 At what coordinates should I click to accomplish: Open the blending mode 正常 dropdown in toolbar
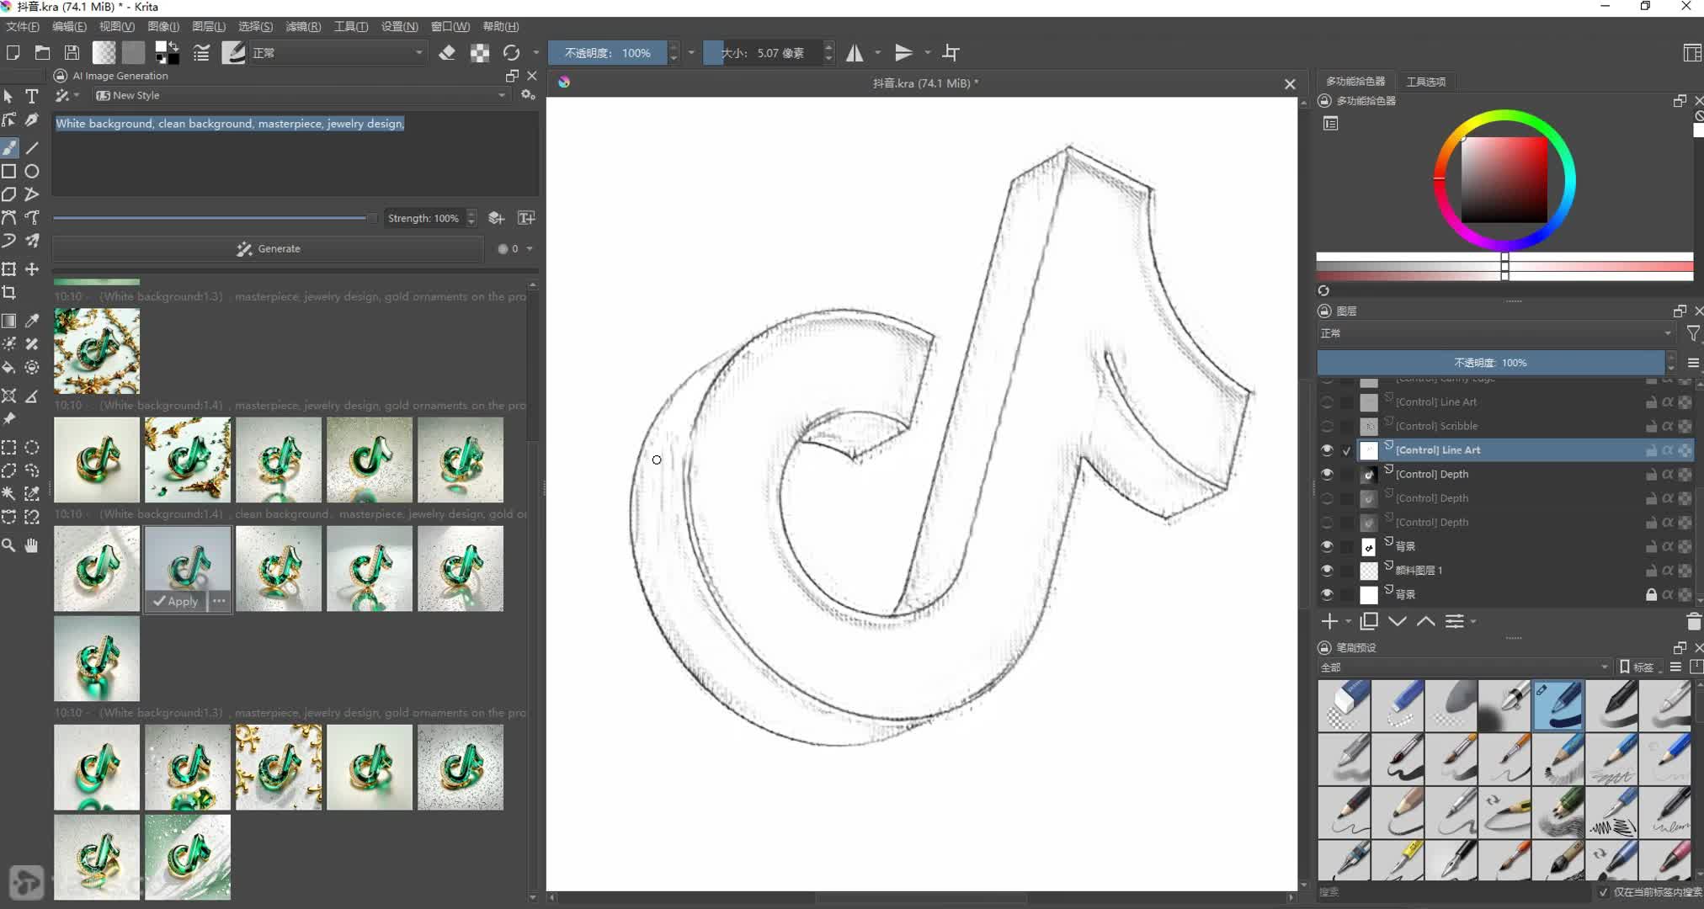point(338,53)
